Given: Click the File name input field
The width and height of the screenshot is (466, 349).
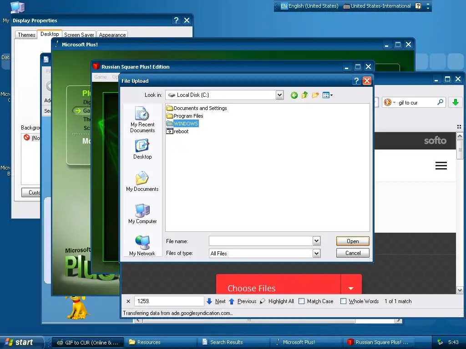Looking at the screenshot, I should (261, 241).
